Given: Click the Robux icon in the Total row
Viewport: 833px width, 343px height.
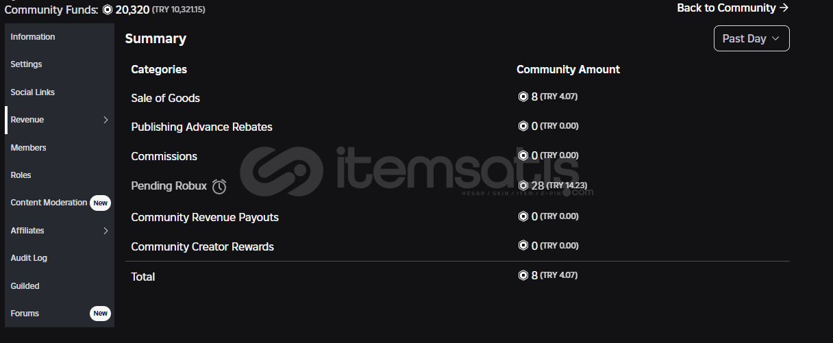Looking at the screenshot, I should coord(523,276).
